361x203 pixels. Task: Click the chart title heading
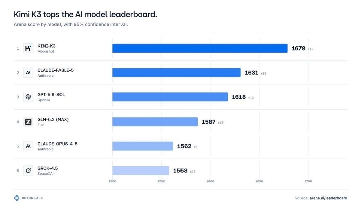(86, 14)
